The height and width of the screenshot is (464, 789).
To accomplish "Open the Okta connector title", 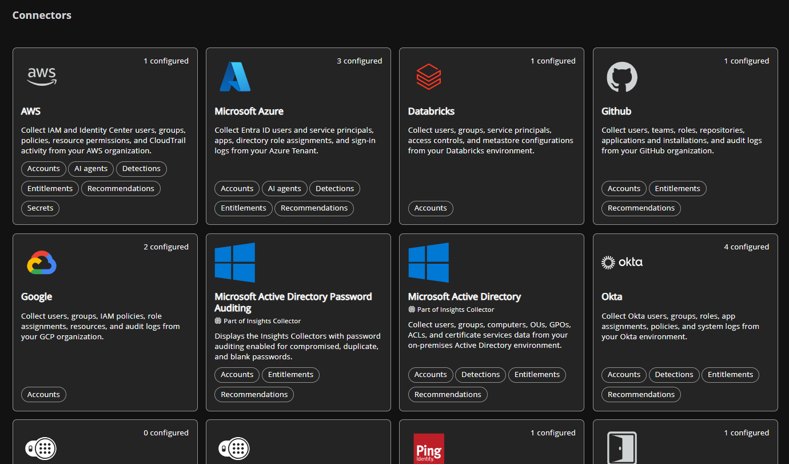I will pyautogui.click(x=612, y=296).
